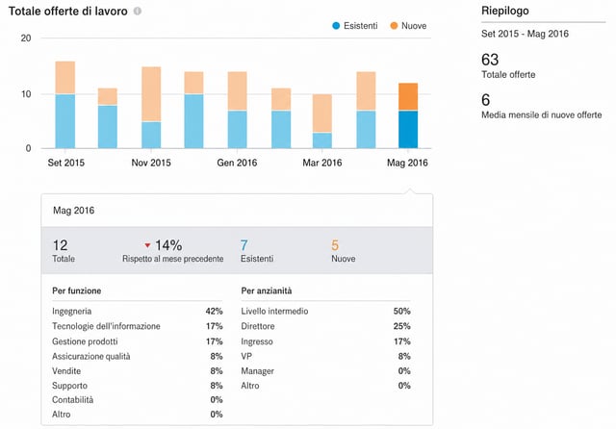
Task: Click Tecnologie dell'informazione row
Action: pos(137,326)
